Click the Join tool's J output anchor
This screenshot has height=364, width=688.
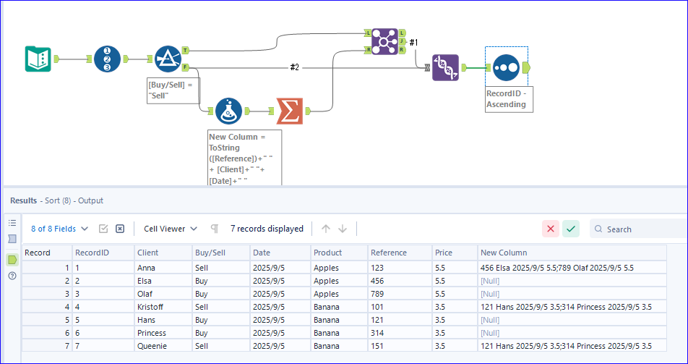point(403,41)
